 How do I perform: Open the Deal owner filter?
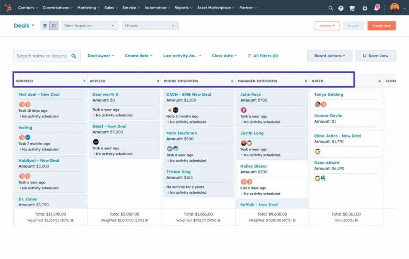point(101,56)
